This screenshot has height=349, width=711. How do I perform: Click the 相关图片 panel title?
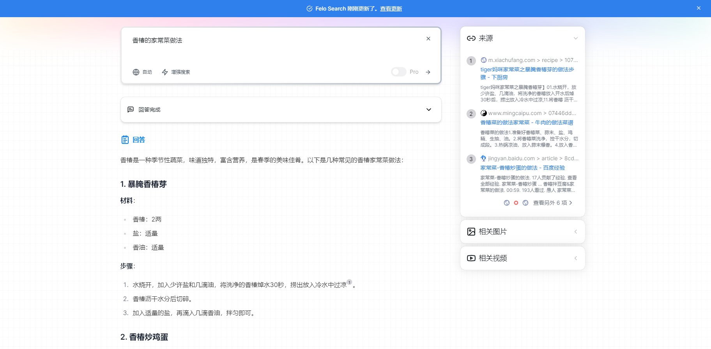tap(493, 232)
